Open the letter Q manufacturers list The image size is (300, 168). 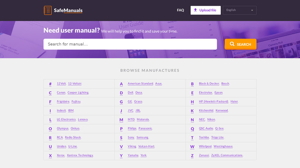(192, 129)
